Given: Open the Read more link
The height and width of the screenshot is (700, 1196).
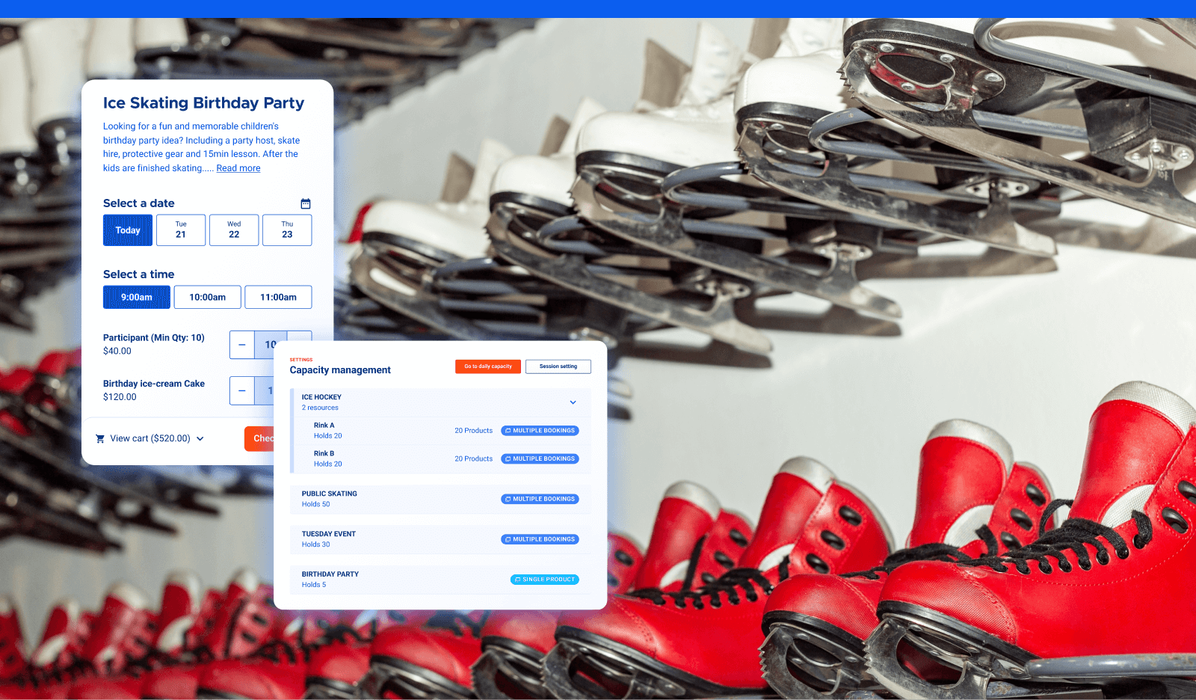Looking at the screenshot, I should click(238, 168).
